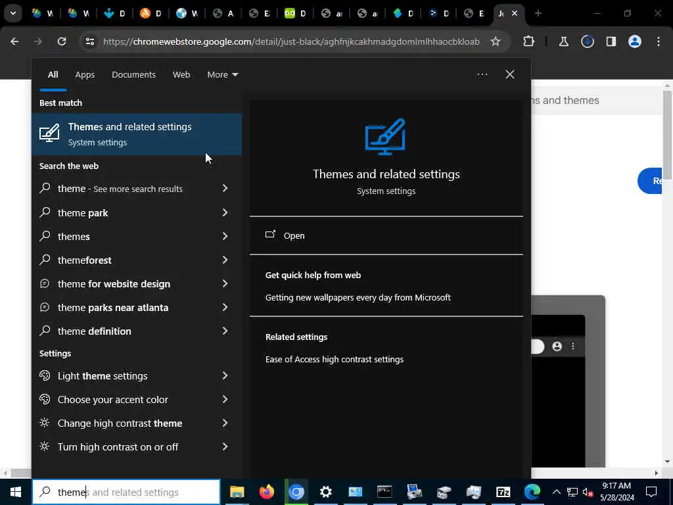Open Themes and related settings best match

tap(137, 134)
